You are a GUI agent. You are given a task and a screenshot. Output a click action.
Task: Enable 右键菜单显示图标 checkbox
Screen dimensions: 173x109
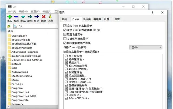tap(65, 39)
